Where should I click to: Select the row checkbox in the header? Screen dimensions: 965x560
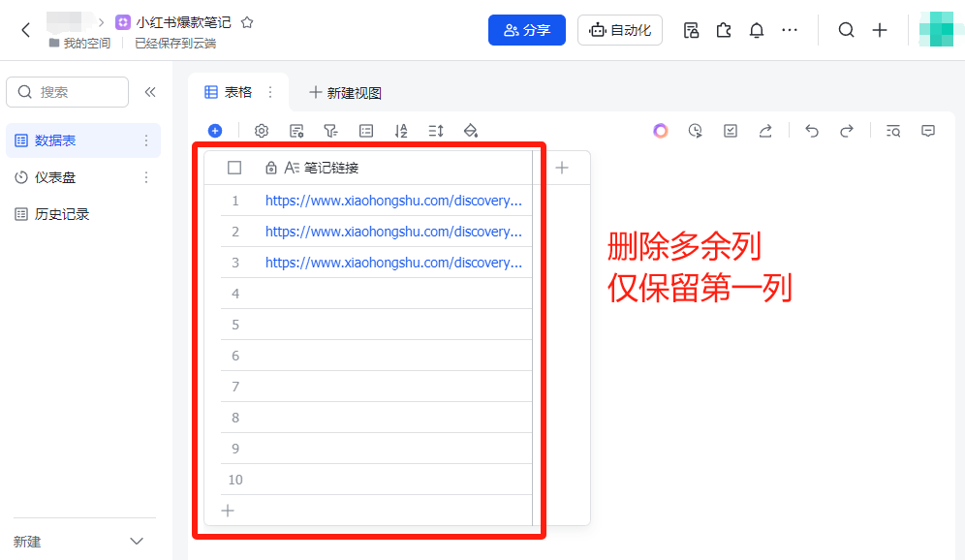point(233,167)
